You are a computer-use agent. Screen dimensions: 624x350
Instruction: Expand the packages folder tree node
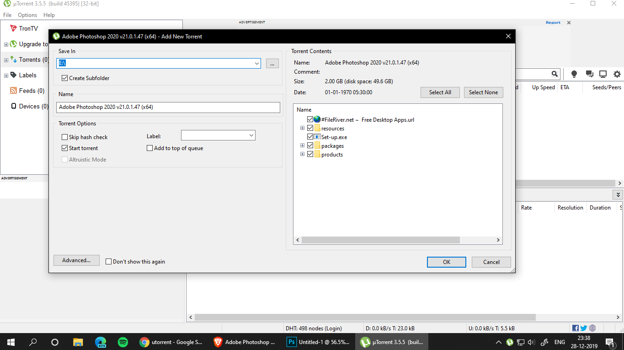pyautogui.click(x=302, y=145)
